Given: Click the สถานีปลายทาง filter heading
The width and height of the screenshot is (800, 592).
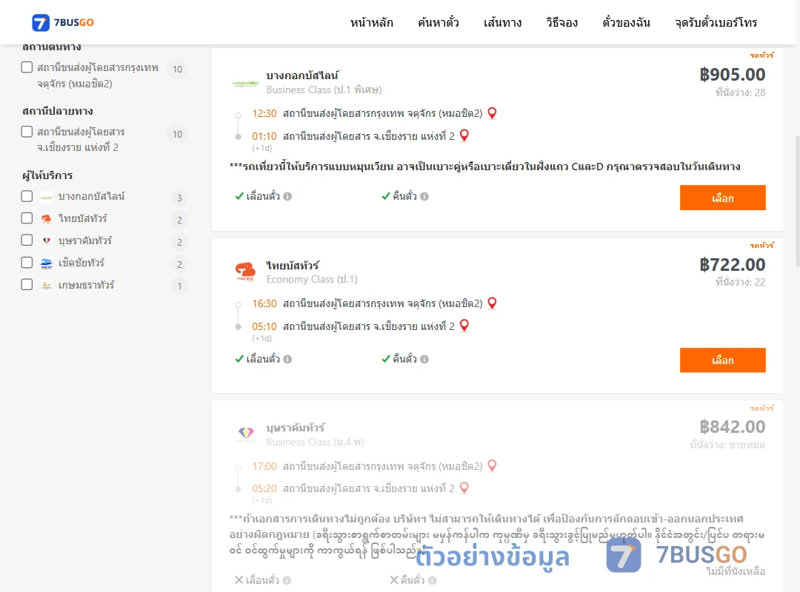Looking at the screenshot, I should pyautogui.click(x=57, y=111).
